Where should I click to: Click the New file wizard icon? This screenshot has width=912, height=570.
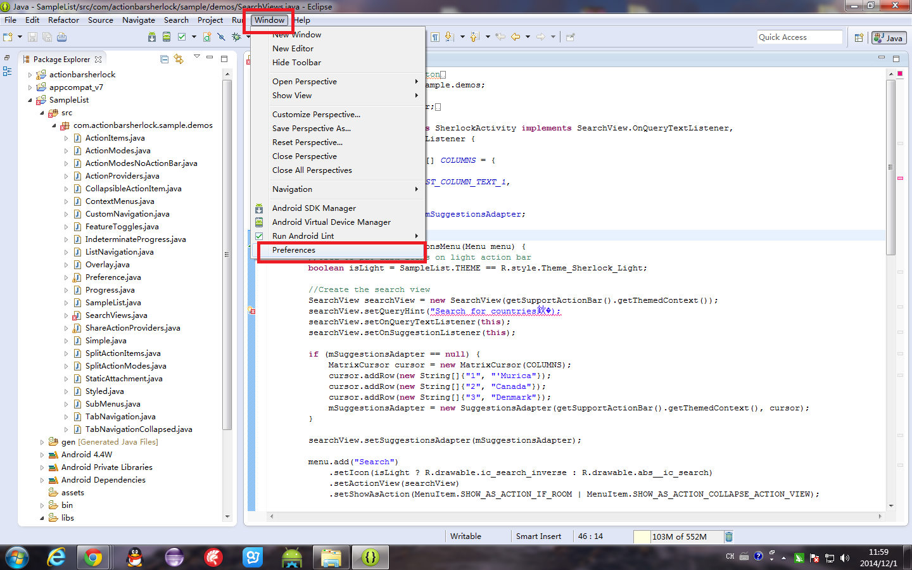(7, 37)
